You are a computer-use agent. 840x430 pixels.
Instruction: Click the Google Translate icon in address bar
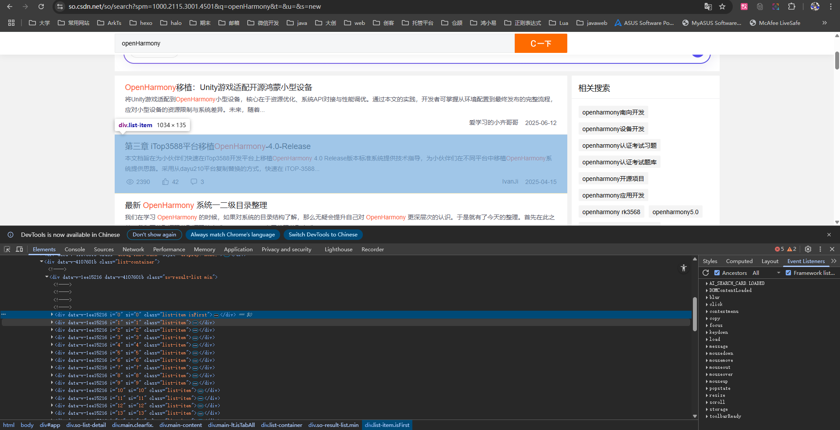pyautogui.click(x=708, y=7)
